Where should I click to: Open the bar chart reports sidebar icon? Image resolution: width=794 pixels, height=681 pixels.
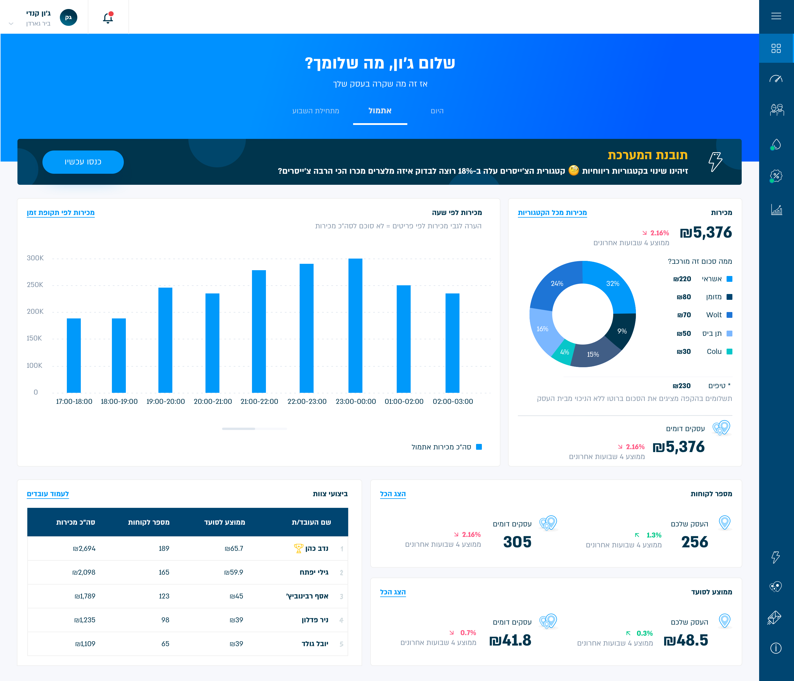(x=776, y=209)
